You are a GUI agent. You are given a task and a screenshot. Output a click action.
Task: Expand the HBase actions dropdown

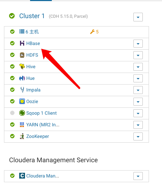[x=138, y=44]
